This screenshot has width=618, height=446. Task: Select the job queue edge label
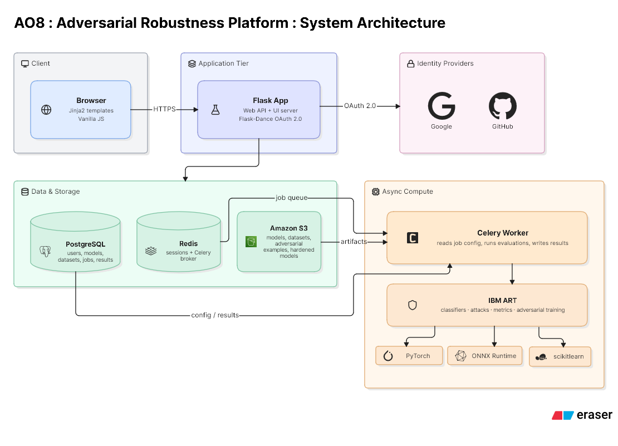click(291, 198)
